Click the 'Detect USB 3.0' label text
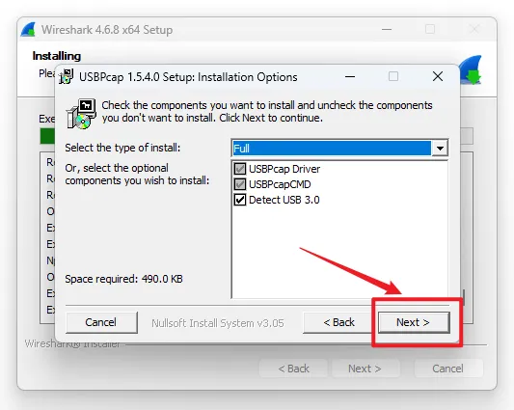Screen dimensions: 514x410 [284, 200]
